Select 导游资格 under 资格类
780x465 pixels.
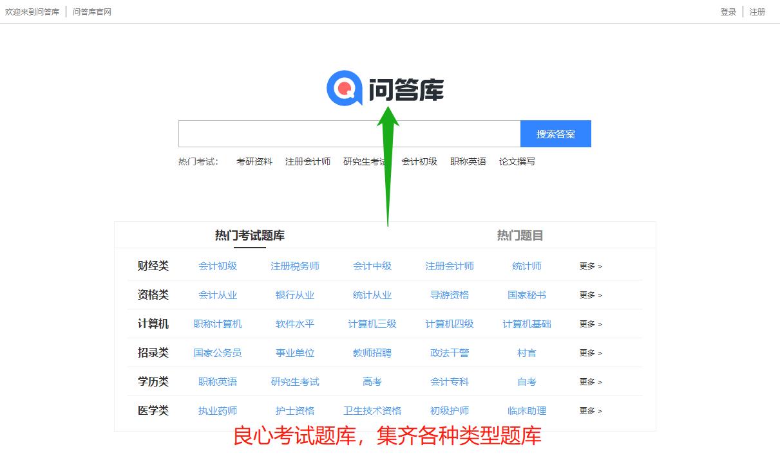(x=450, y=295)
